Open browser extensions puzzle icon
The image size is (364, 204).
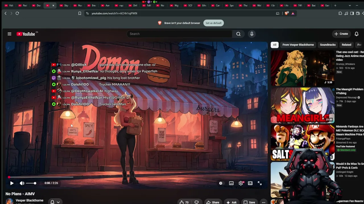[340, 13]
